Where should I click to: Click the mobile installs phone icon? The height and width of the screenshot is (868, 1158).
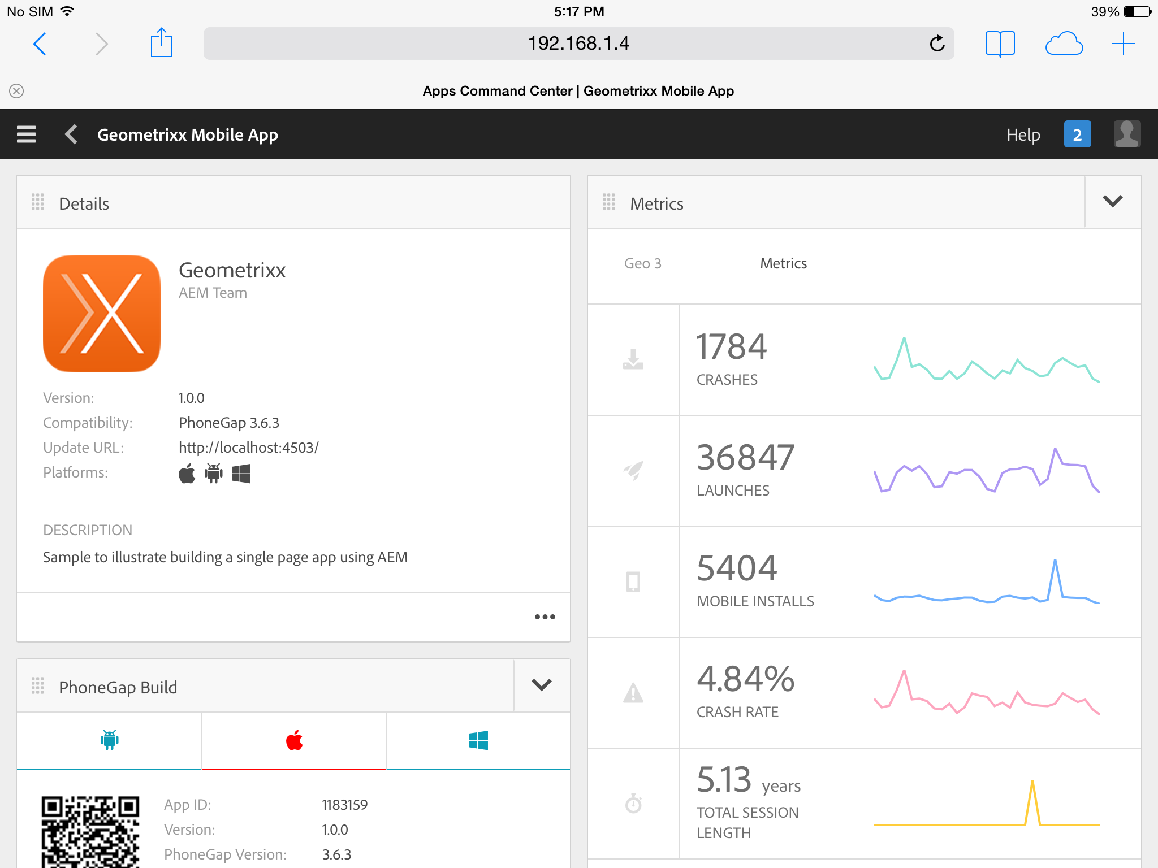(x=633, y=581)
